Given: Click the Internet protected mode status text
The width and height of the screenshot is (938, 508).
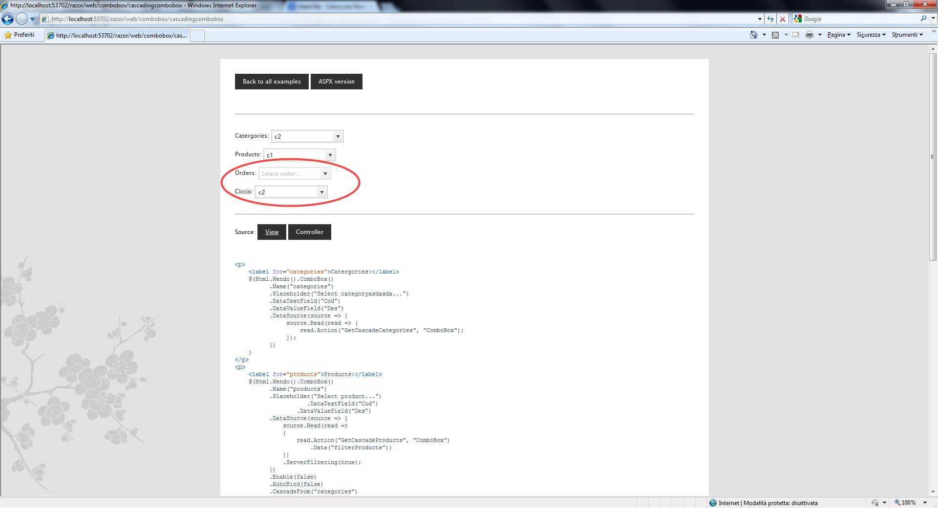Looking at the screenshot, I should click(768, 503).
